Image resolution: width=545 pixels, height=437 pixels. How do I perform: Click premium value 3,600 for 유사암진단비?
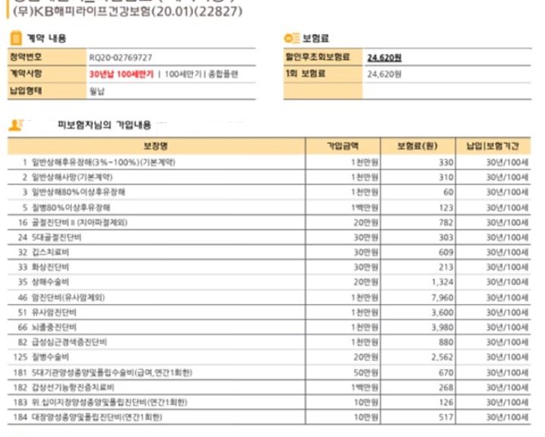[x=442, y=312]
